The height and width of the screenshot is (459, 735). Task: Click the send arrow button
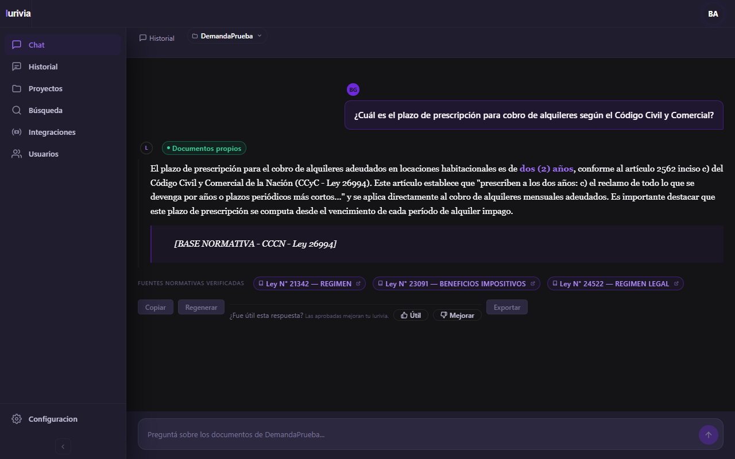pyautogui.click(x=709, y=435)
